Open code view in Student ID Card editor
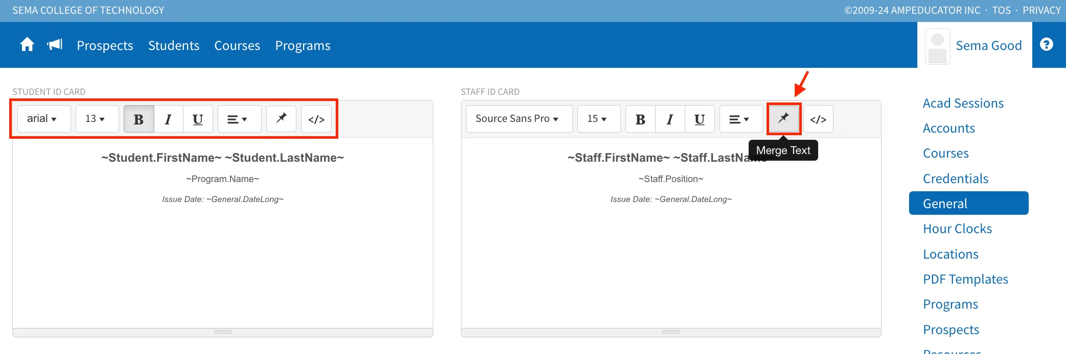 (x=316, y=119)
